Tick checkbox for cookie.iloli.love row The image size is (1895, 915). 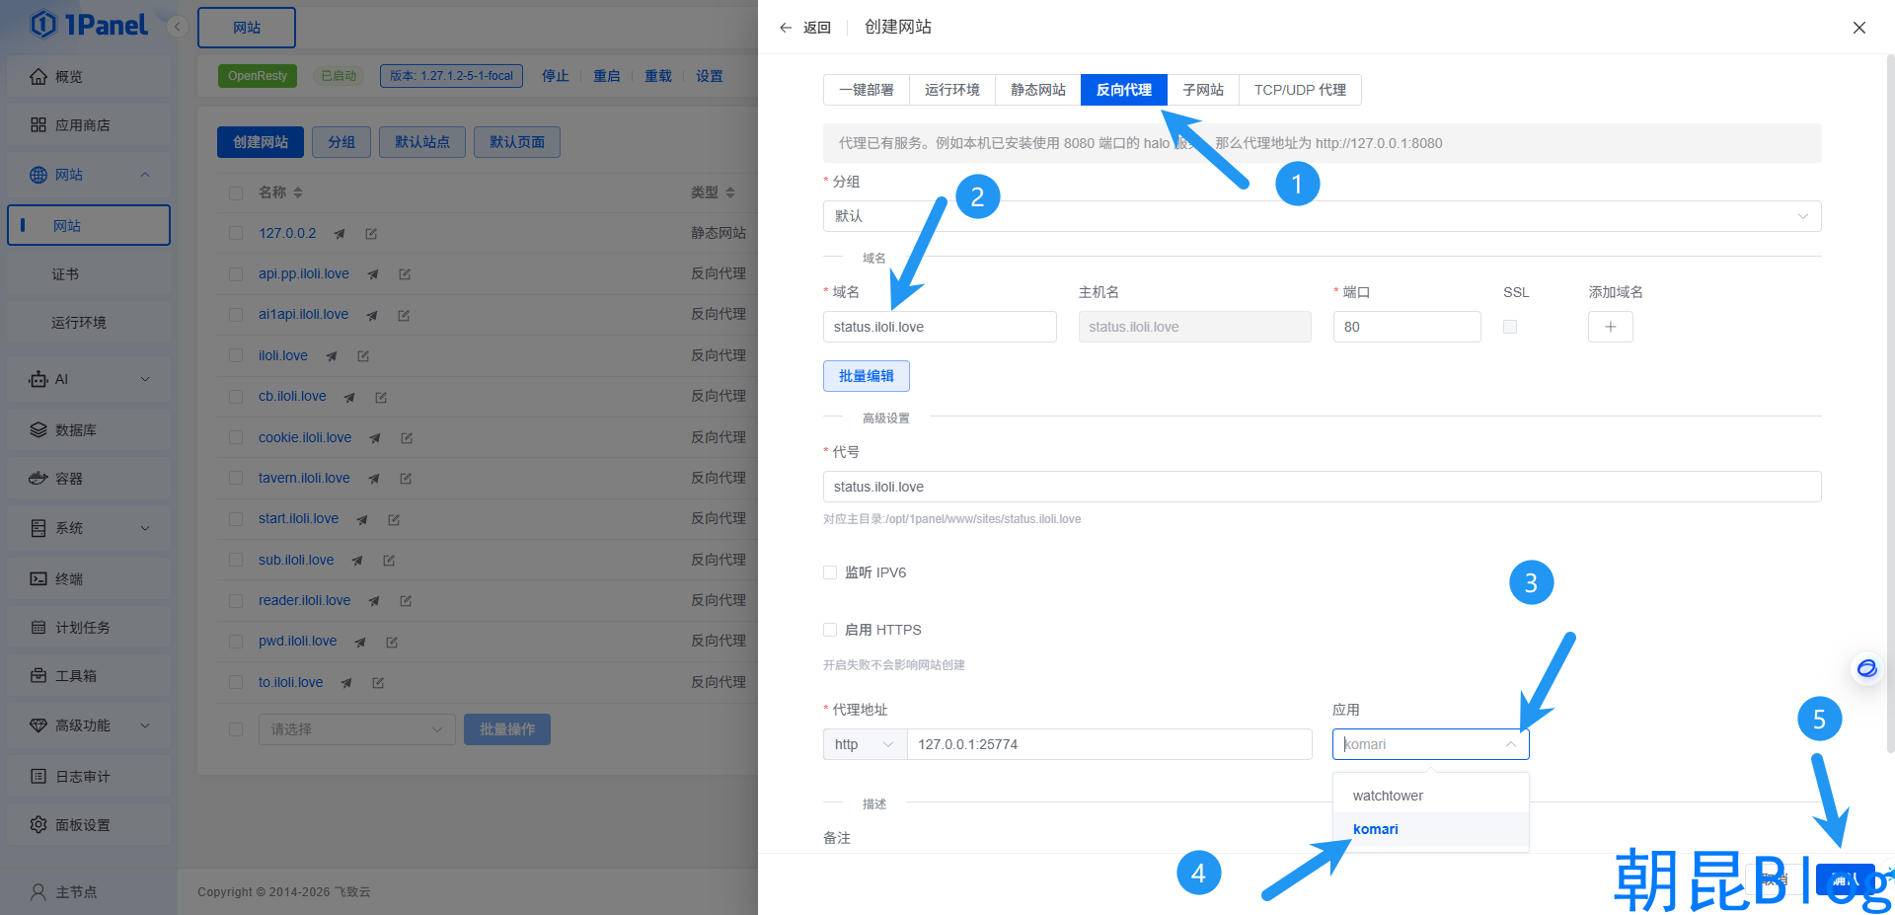point(236,437)
